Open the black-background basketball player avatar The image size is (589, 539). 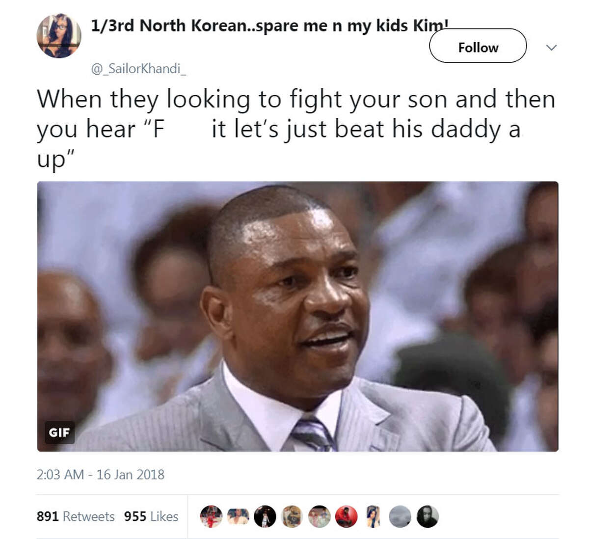coord(265,516)
